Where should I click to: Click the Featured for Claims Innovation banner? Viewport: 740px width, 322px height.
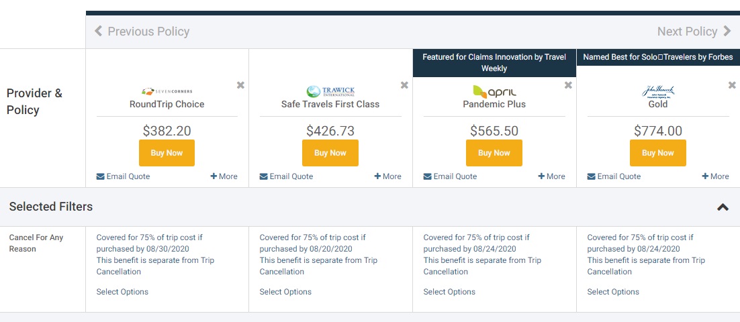494,62
